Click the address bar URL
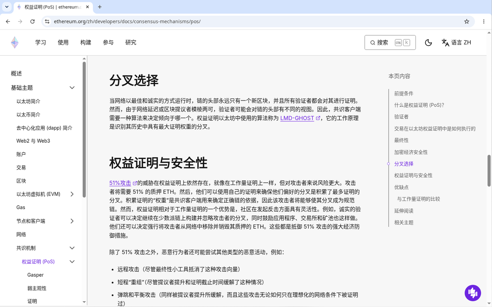 point(127,21)
